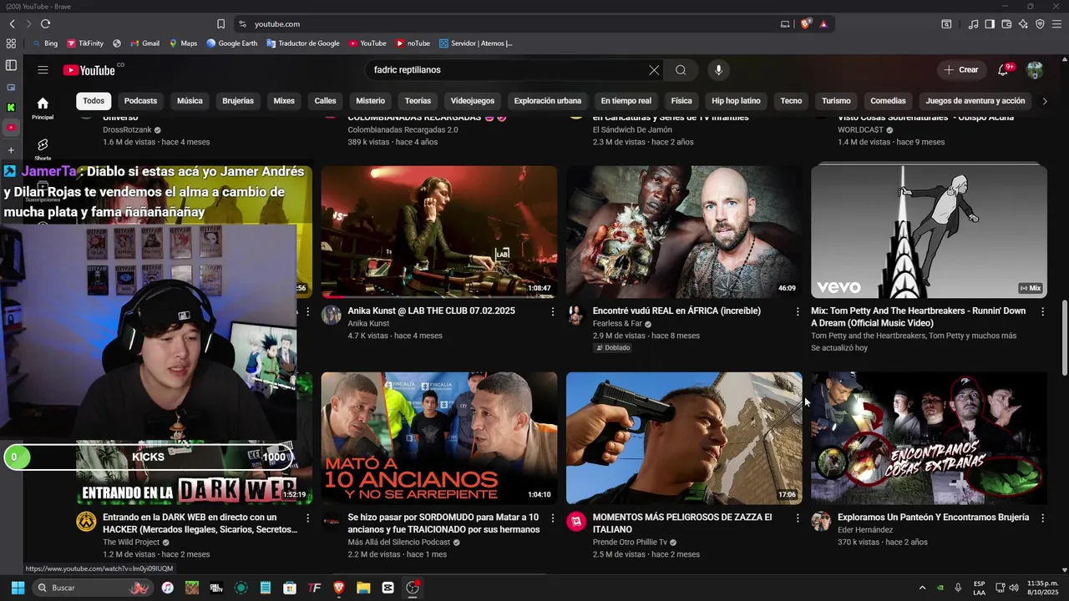Select the Teorías filter chip
The image size is (1069, 601).
[x=418, y=101]
